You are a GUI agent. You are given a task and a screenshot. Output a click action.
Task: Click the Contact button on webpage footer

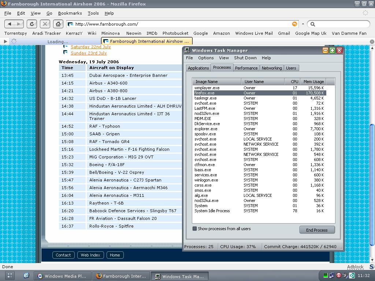click(x=63, y=255)
